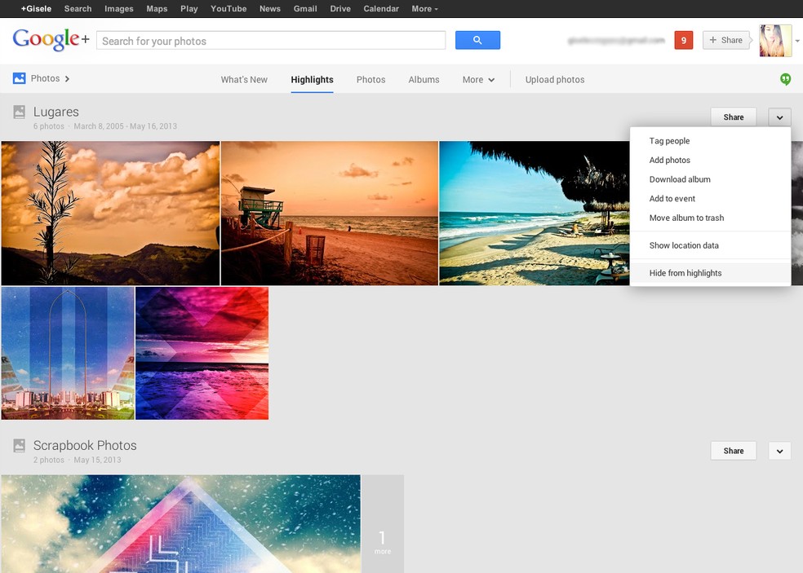This screenshot has width=803, height=573.
Task: Click the Google+ logo
Action: (51, 40)
